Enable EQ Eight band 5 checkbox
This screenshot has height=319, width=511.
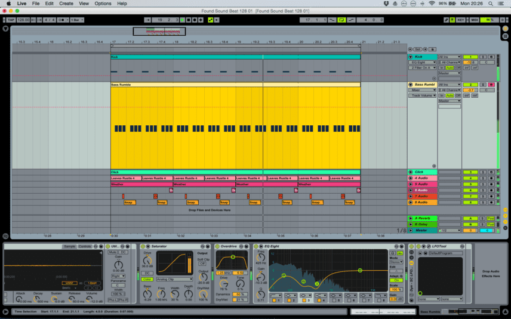335,301
